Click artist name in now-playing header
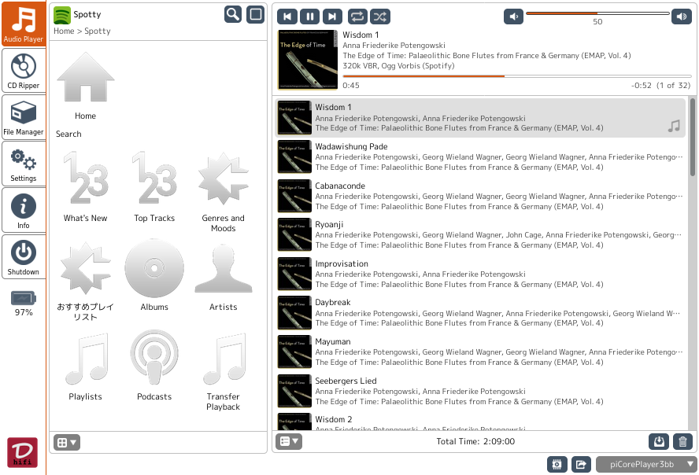The width and height of the screenshot is (699, 475). pos(394,46)
